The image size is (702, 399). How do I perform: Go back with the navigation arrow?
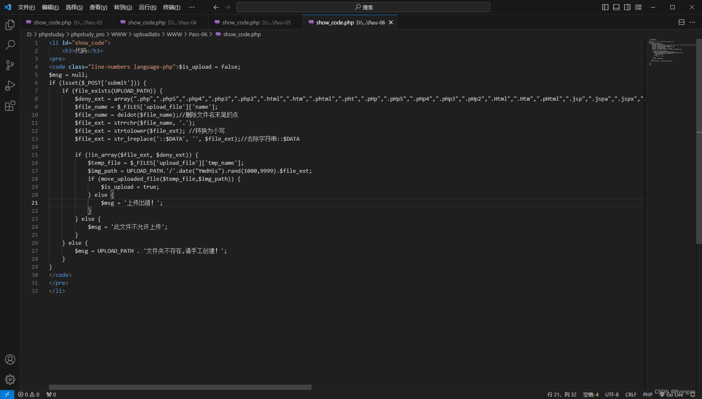[x=216, y=7]
